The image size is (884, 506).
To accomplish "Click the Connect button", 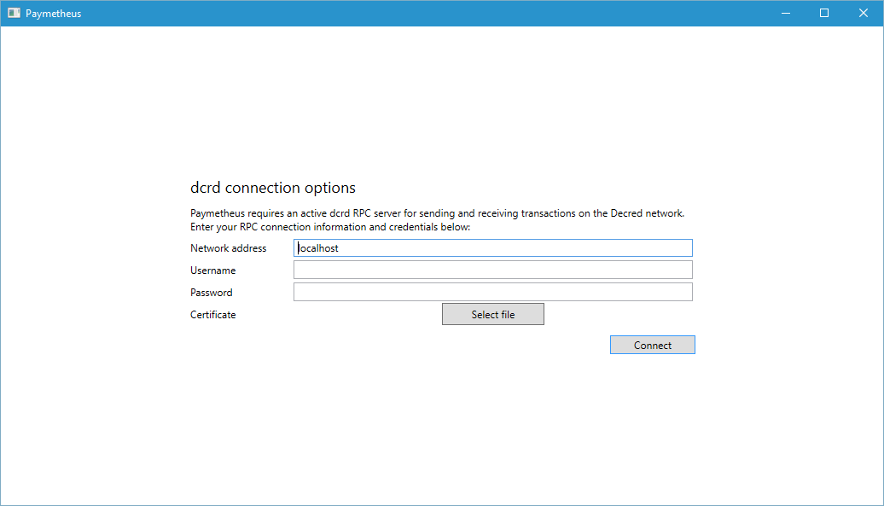I will pos(652,345).
